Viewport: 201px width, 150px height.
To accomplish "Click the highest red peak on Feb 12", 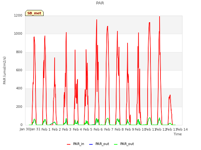I will click(x=160, y=17).
